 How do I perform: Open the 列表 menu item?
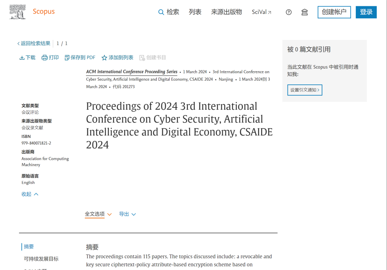point(195,12)
